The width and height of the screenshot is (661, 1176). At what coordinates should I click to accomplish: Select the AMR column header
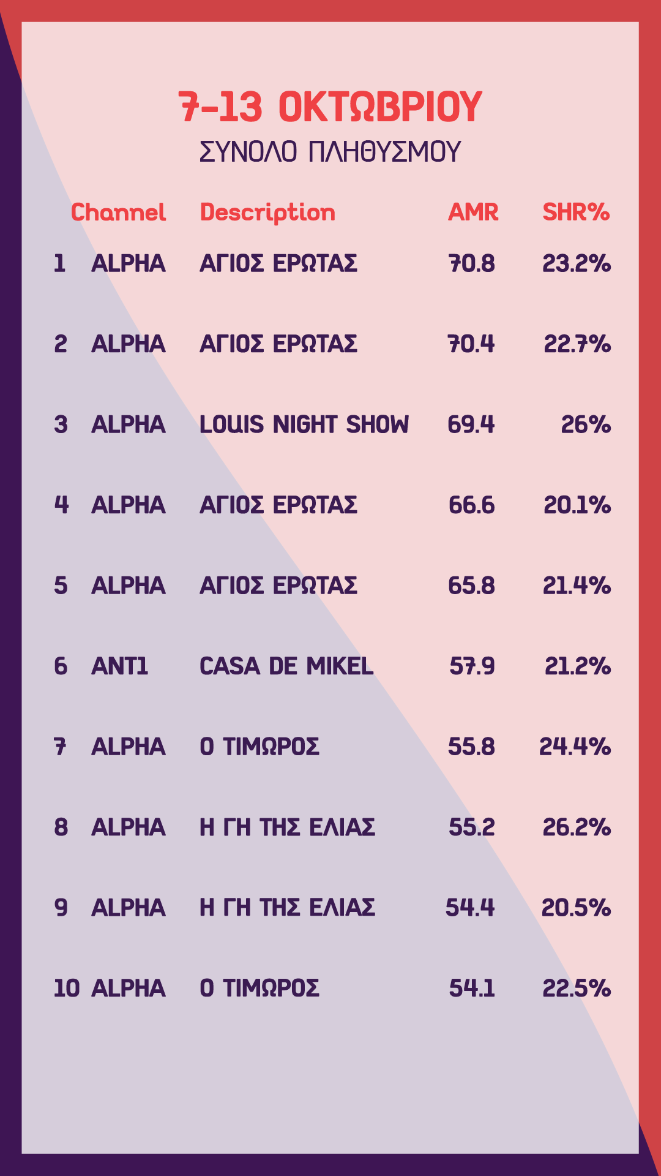pyautogui.click(x=473, y=213)
